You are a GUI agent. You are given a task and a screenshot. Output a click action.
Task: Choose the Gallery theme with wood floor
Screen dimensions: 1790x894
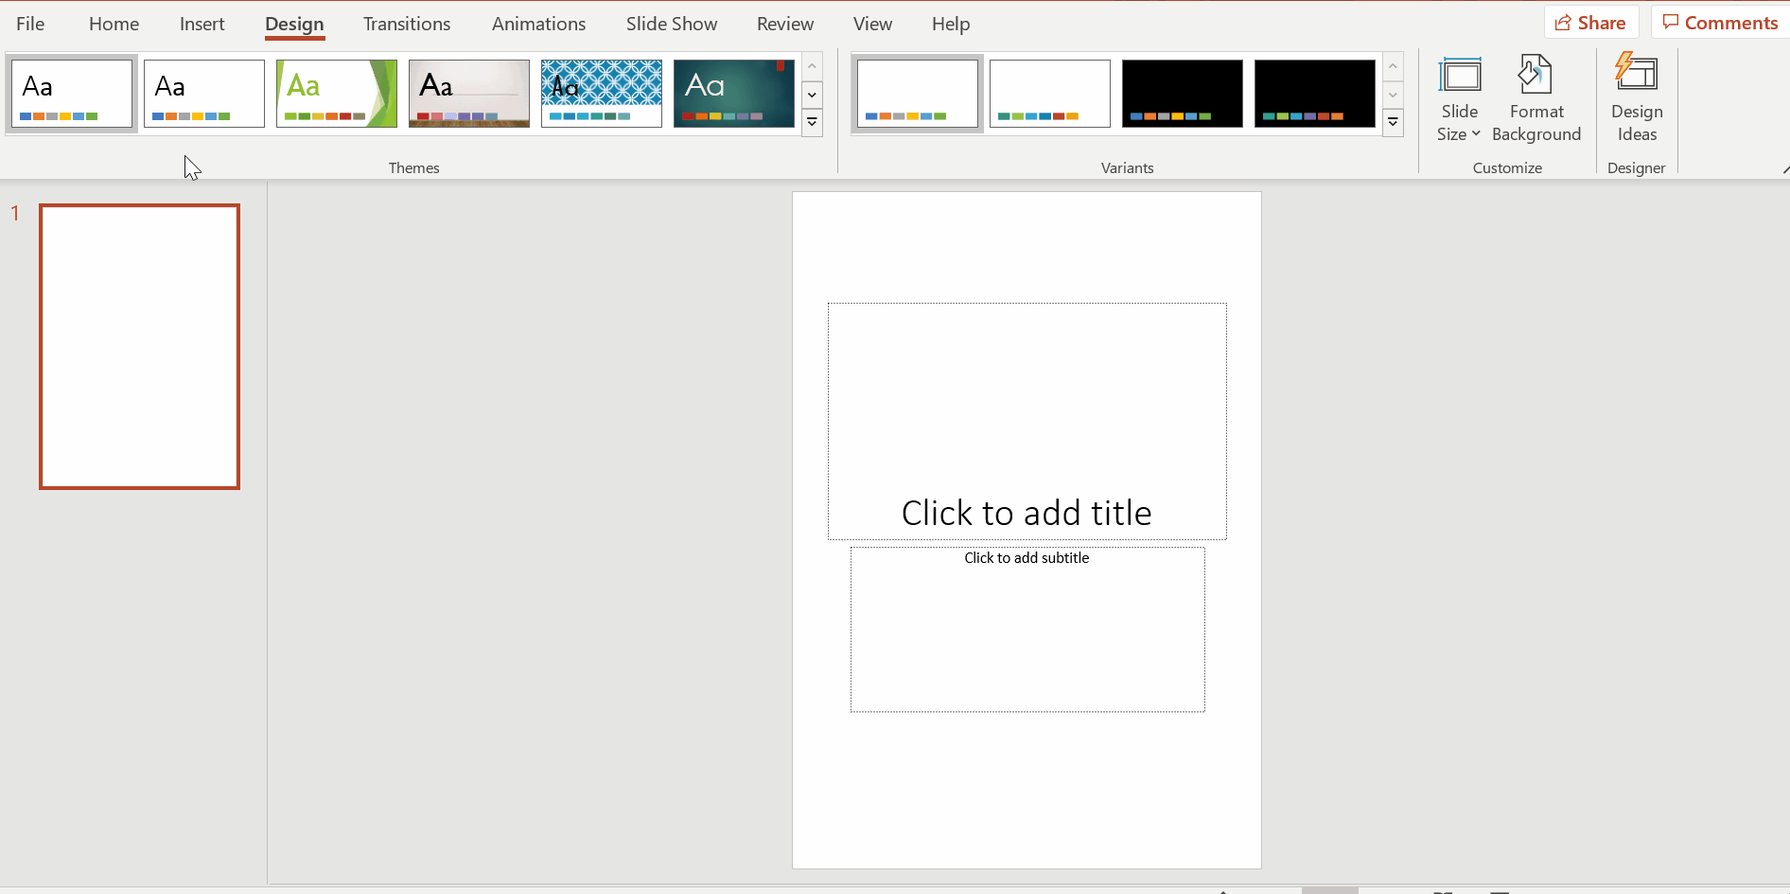[468, 94]
